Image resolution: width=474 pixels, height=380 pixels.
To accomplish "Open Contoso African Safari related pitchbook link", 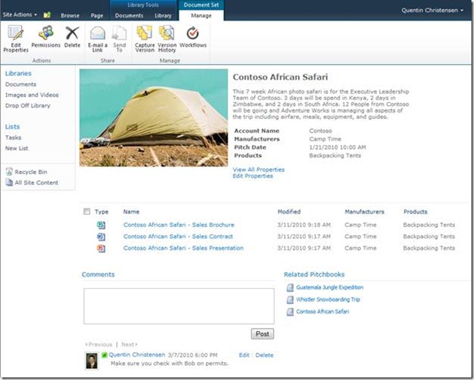I will tap(323, 312).
